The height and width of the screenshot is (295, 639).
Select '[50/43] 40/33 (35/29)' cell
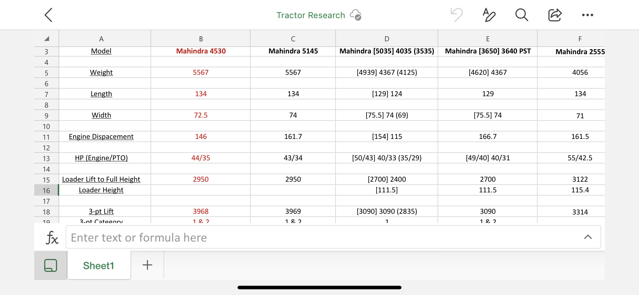[387, 158]
